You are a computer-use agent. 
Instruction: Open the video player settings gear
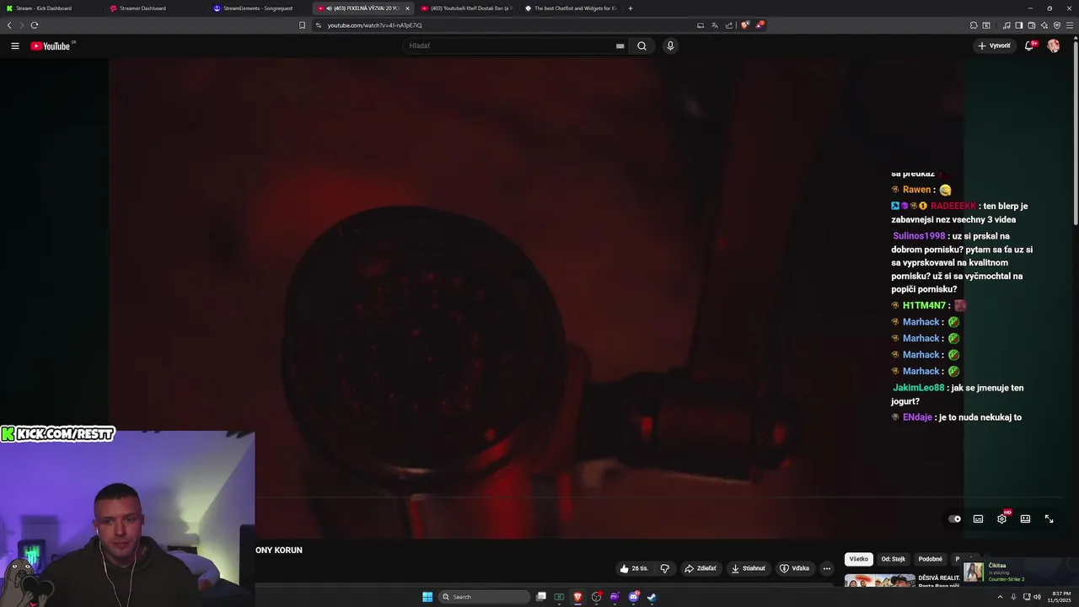pyautogui.click(x=1001, y=519)
